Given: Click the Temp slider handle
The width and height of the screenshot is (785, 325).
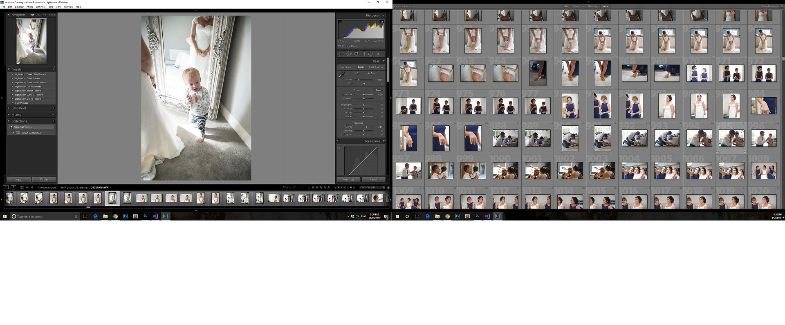Looking at the screenshot, I should (359, 80).
